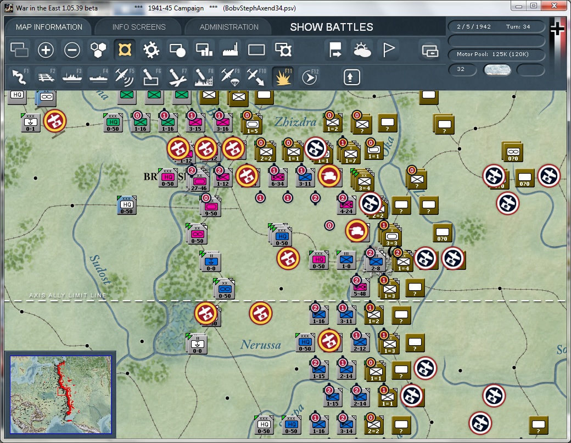This screenshot has width=571, height=443.
Task: Select the green HQ 0-50 counter
Action: pos(113,123)
